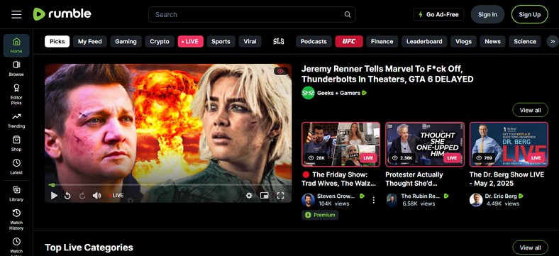Open the Protester Actually Thought thumbnail
This screenshot has height=256, width=559.
click(425, 145)
